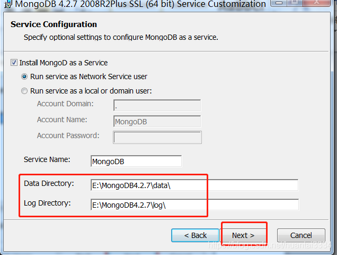Cancel the MongoDB installation
This screenshot has height=255, width=337.
tap(301, 235)
